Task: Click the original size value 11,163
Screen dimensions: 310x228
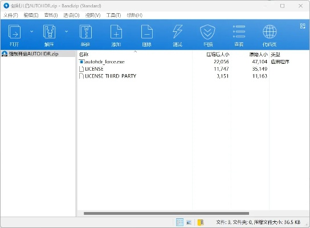Action: [x=260, y=76]
